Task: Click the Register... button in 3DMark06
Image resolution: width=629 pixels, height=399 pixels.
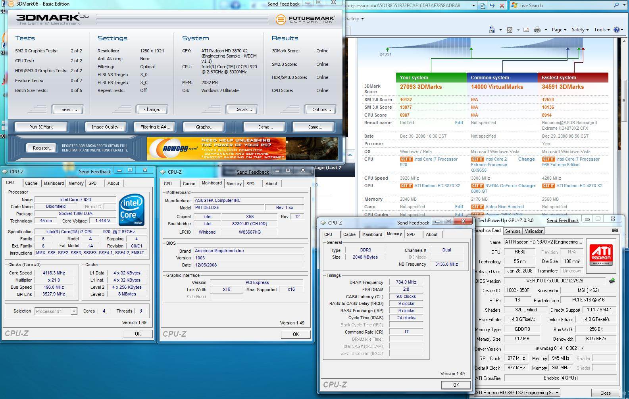Action: pos(42,148)
